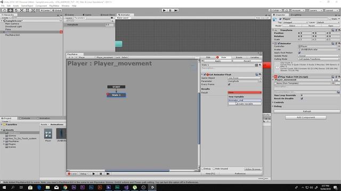The width and height of the screenshot is (341, 191).
Task: Click the Create Variable button
Action: (x=245, y=104)
